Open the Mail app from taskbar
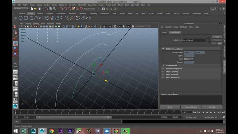This screenshot has height=134, width=238. [107, 131]
